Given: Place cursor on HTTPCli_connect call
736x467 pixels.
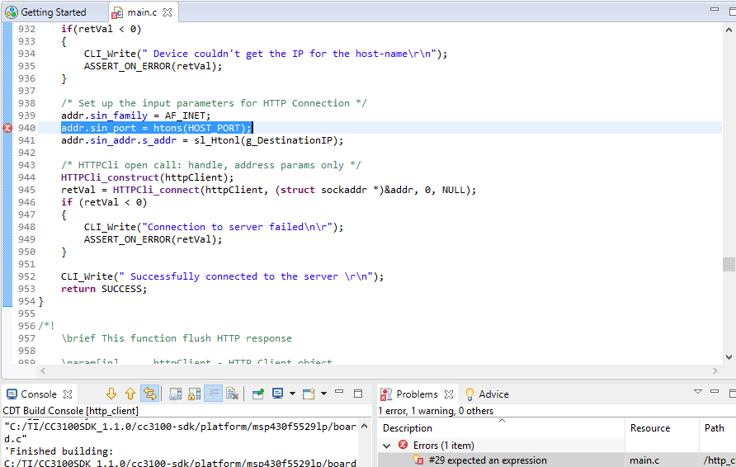Looking at the screenshot, I should (156, 190).
